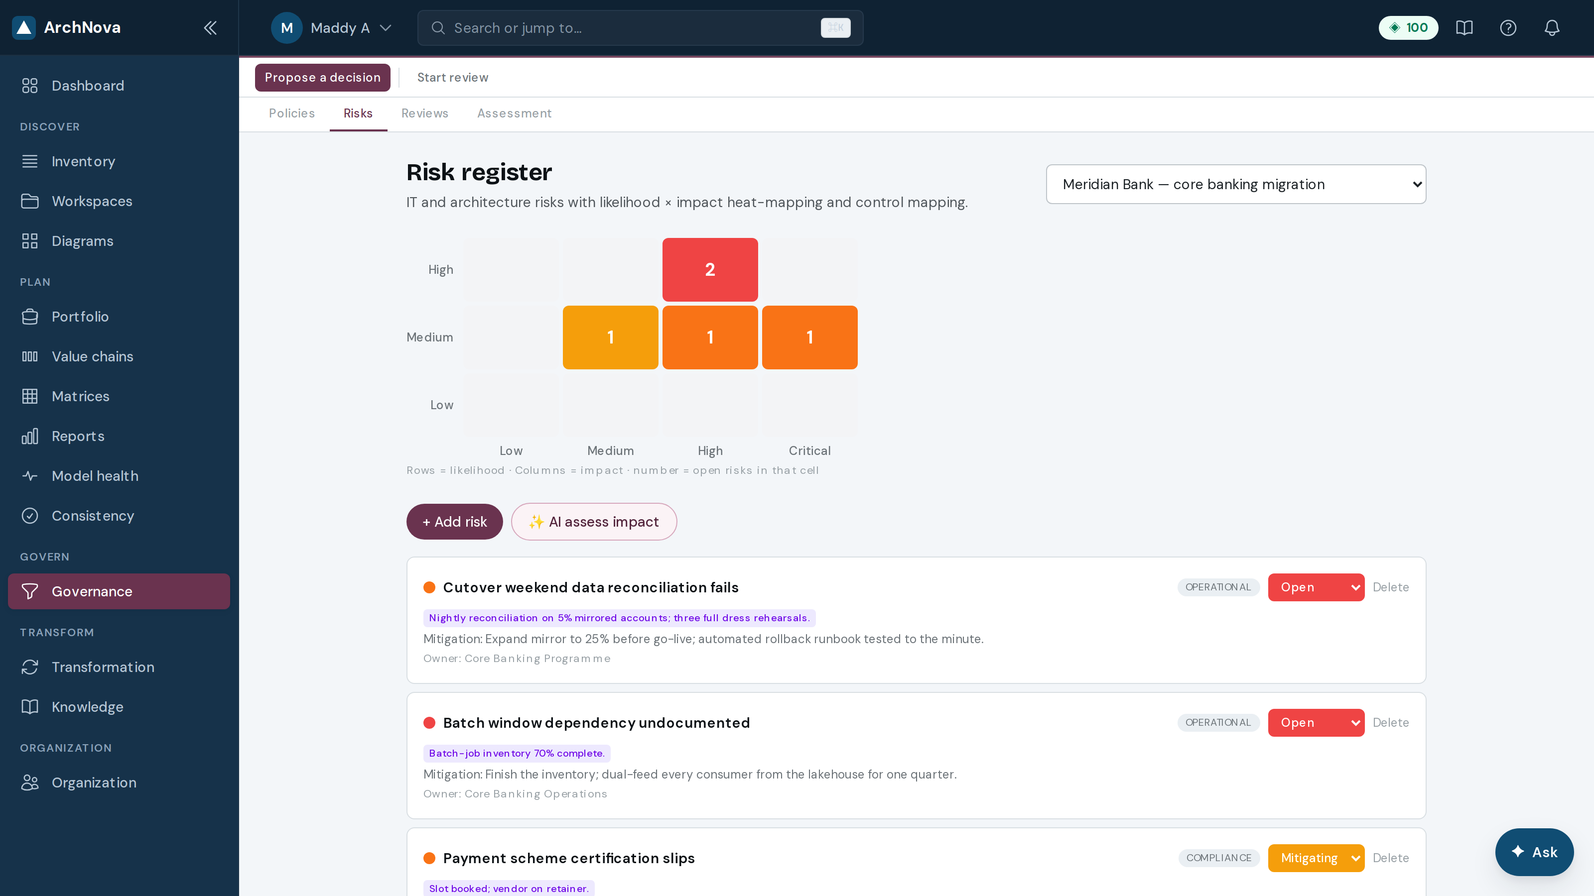This screenshot has height=896, width=1594.
Task: Click the Portfolio icon in sidebar
Action: pos(30,317)
